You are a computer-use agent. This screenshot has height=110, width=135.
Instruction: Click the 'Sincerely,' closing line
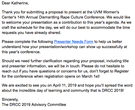click(x=10, y=99)
